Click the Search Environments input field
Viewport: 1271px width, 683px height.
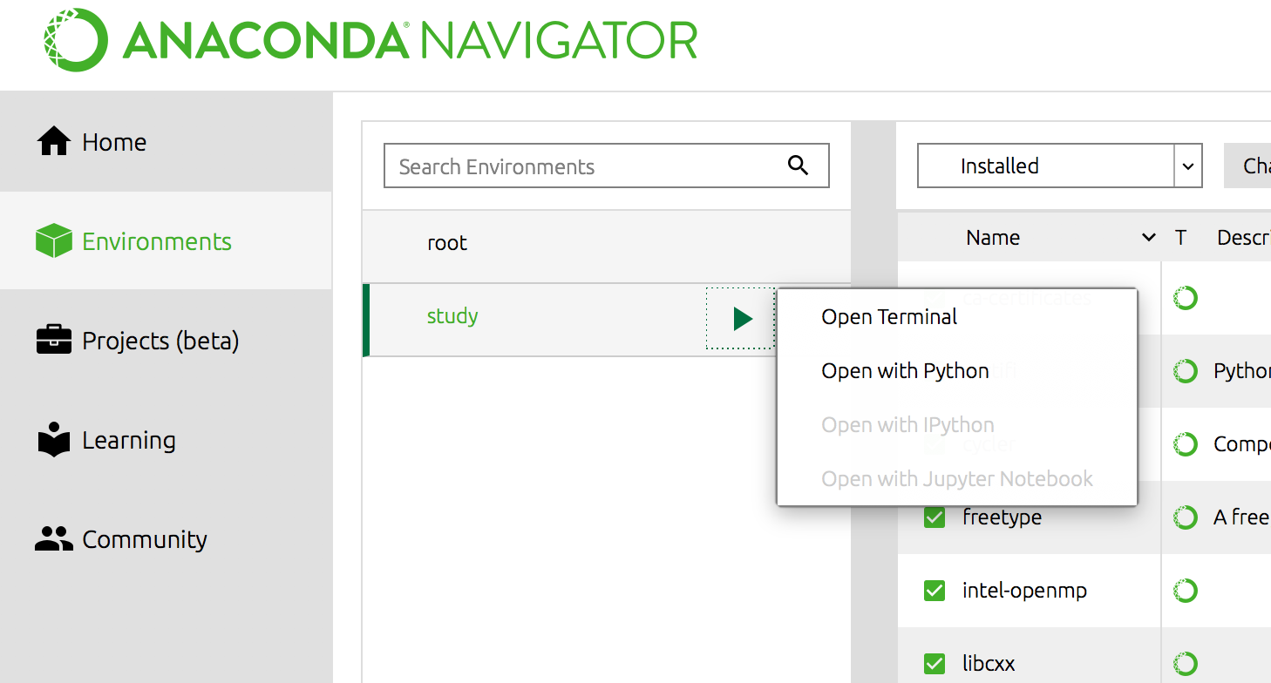pos(607,166)
